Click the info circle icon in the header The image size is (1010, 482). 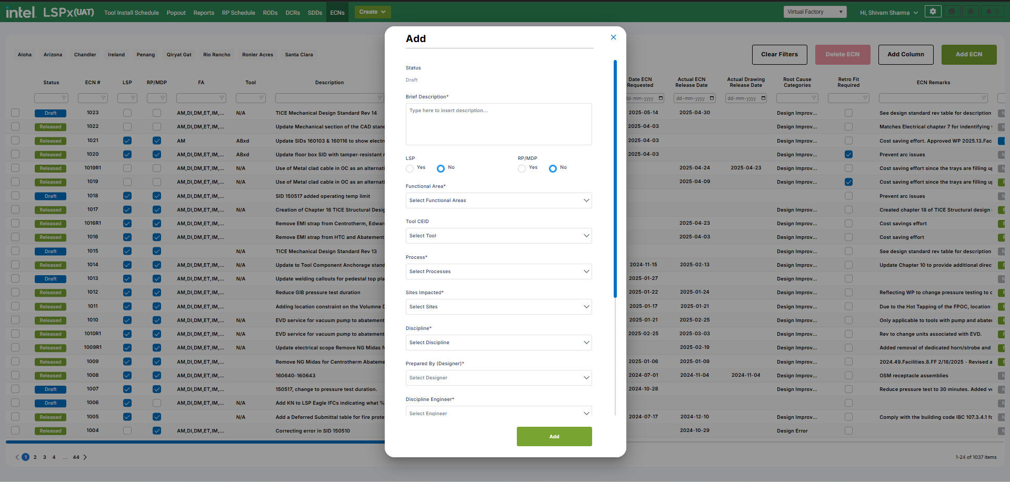tap(952, 12)
